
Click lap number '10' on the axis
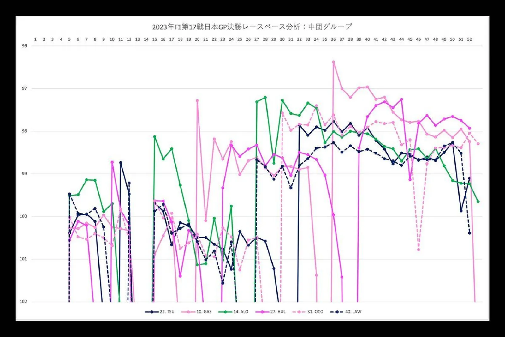tap(112, 39)
